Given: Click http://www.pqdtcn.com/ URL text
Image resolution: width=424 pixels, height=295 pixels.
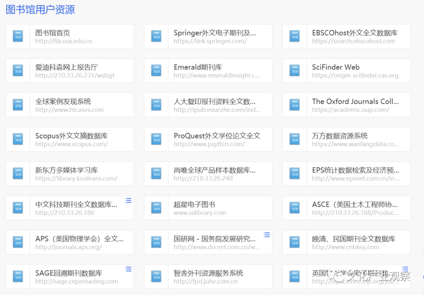Looking at the screenshot, I should click(209, 144).
